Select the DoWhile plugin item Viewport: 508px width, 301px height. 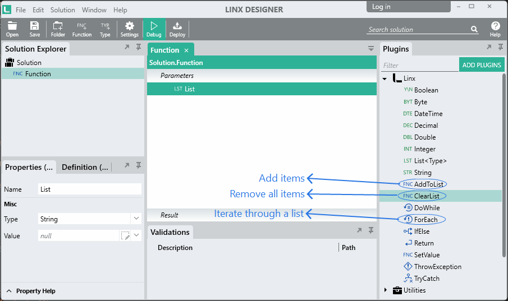(422, 208)
